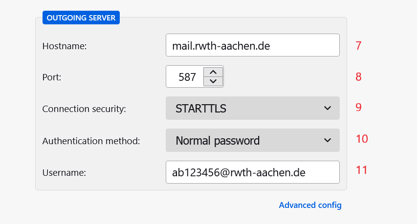Click the Port number field showing 587
The image size is (417, 224).
tap(185, 77)
